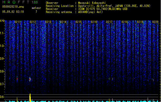This screenshot has height=102, width=161.
Task: Click the 0.7 kHz axis label
Action: click(2, 84)
